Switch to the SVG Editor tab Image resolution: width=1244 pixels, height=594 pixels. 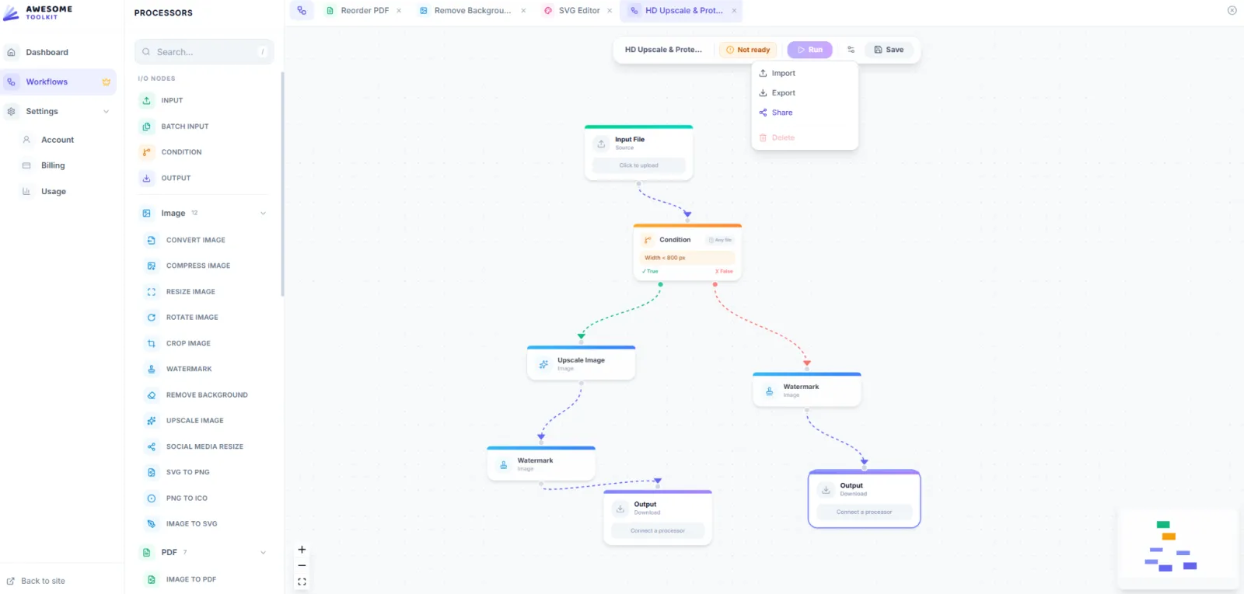(x=578, y=11)
